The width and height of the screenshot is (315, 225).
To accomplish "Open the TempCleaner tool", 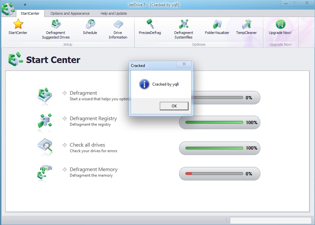I will 247,27.
